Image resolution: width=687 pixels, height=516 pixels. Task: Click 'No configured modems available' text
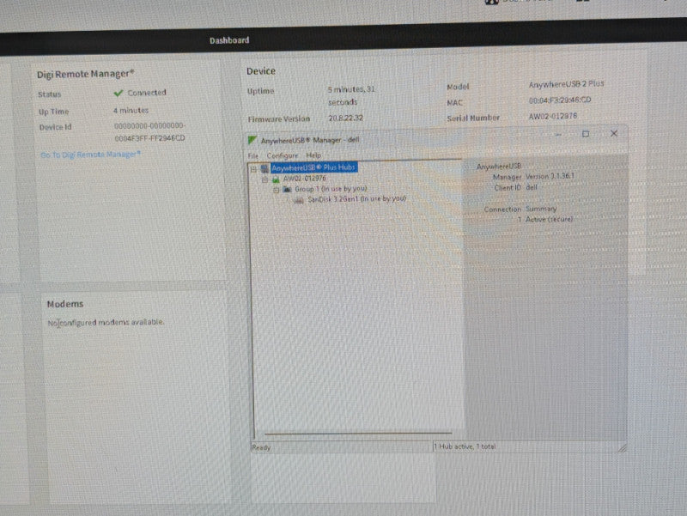tap(106, 322)
